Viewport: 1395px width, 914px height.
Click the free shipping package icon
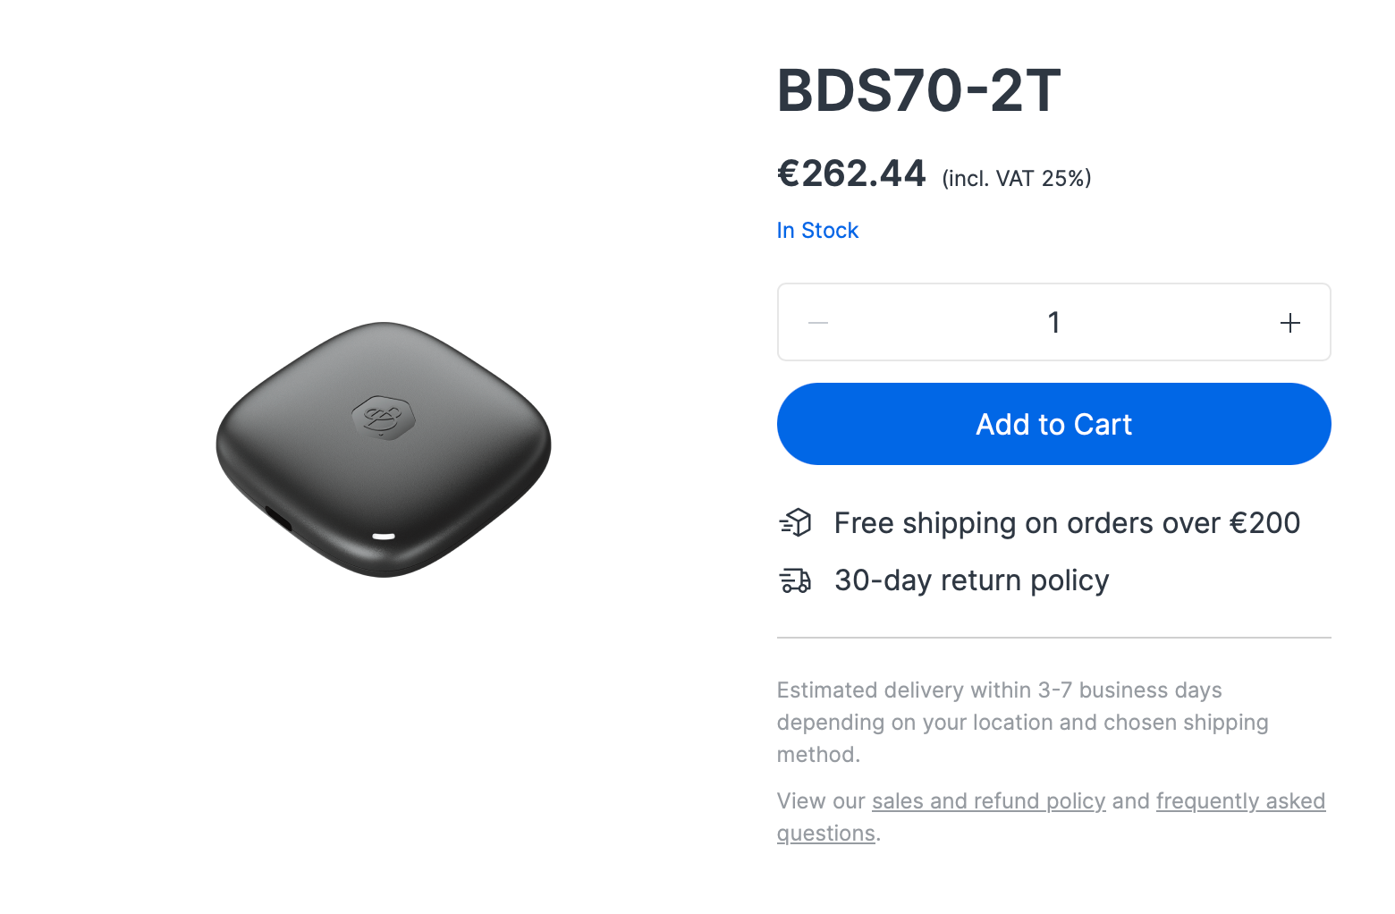[x=795, y=522]
